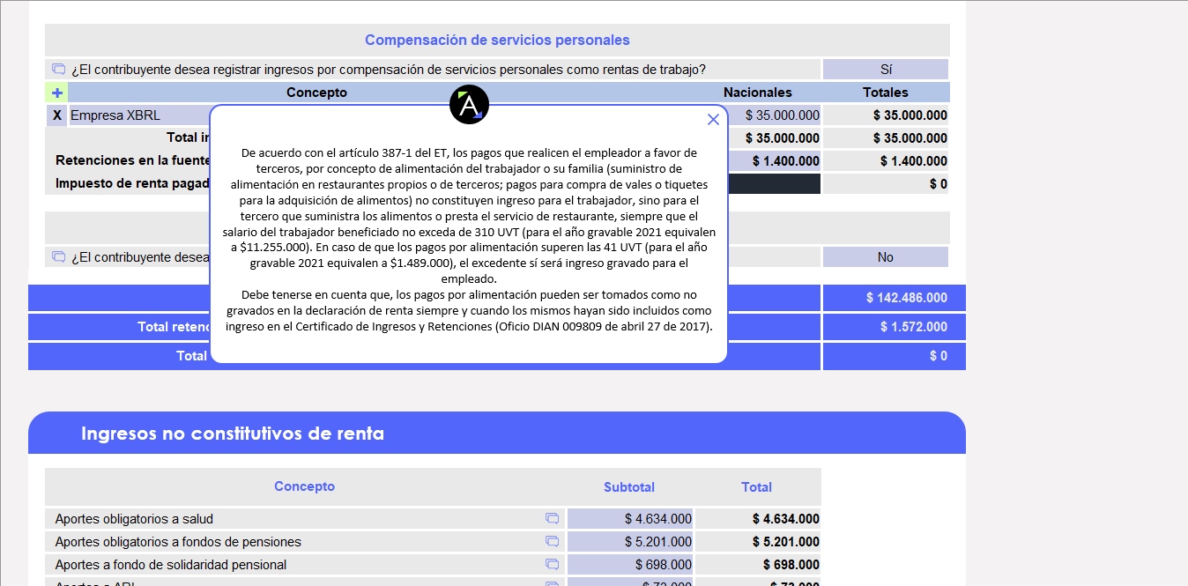Edit Empresa XBRL Nacionales amount $ 35.000.000
The height and width of the screenshot is (586, 1188).
(775, 115)
